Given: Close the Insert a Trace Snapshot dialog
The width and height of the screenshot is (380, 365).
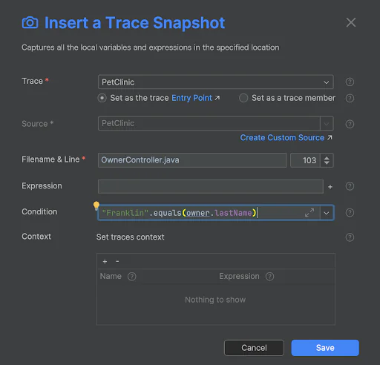Looking at the screenshot, I should [x=351, y=22].
